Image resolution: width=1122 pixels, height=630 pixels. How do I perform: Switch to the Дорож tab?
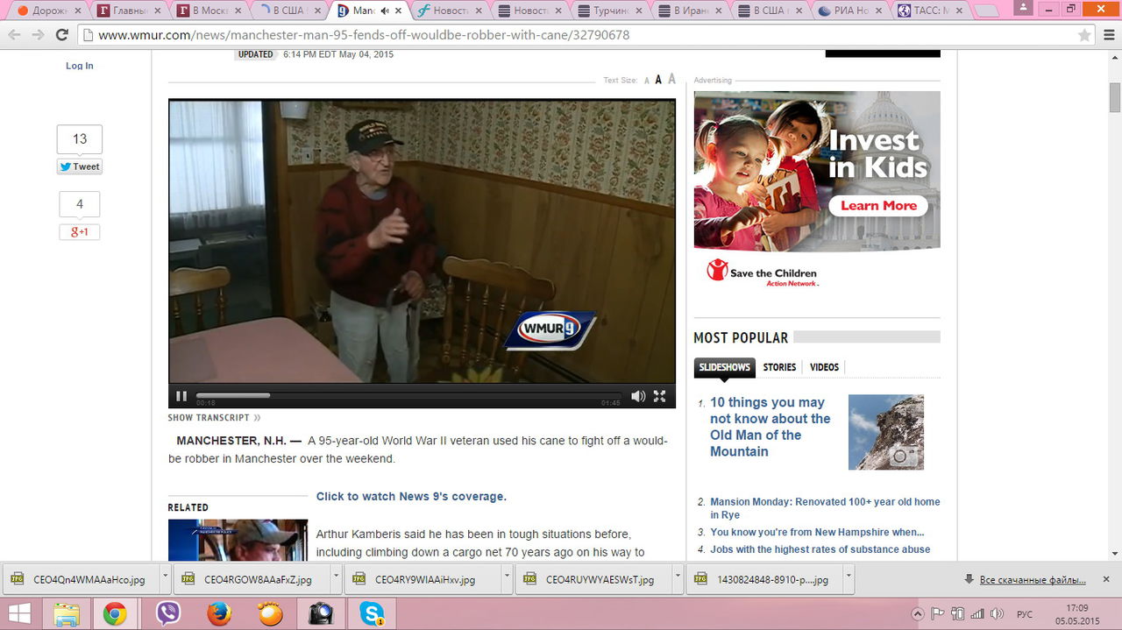(x=49, y=11)
